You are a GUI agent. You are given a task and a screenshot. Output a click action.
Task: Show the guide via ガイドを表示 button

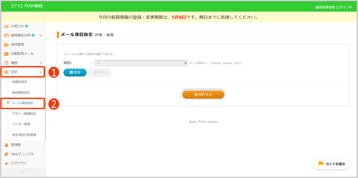pyautogui.click(x=331, y=164)
